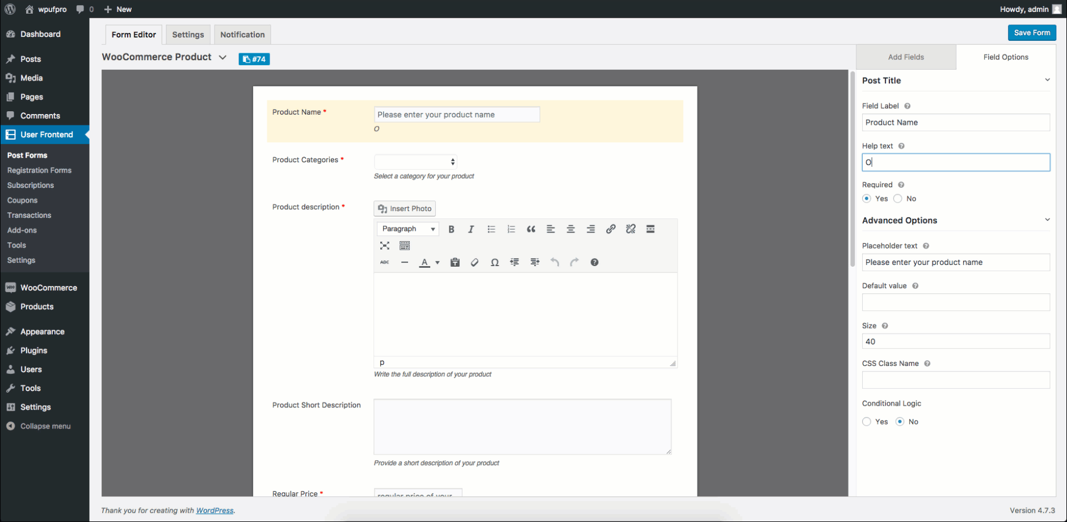Select Yes for Required
The image size is (1067, 522).
pyautogui.click(x=867, y=199)
